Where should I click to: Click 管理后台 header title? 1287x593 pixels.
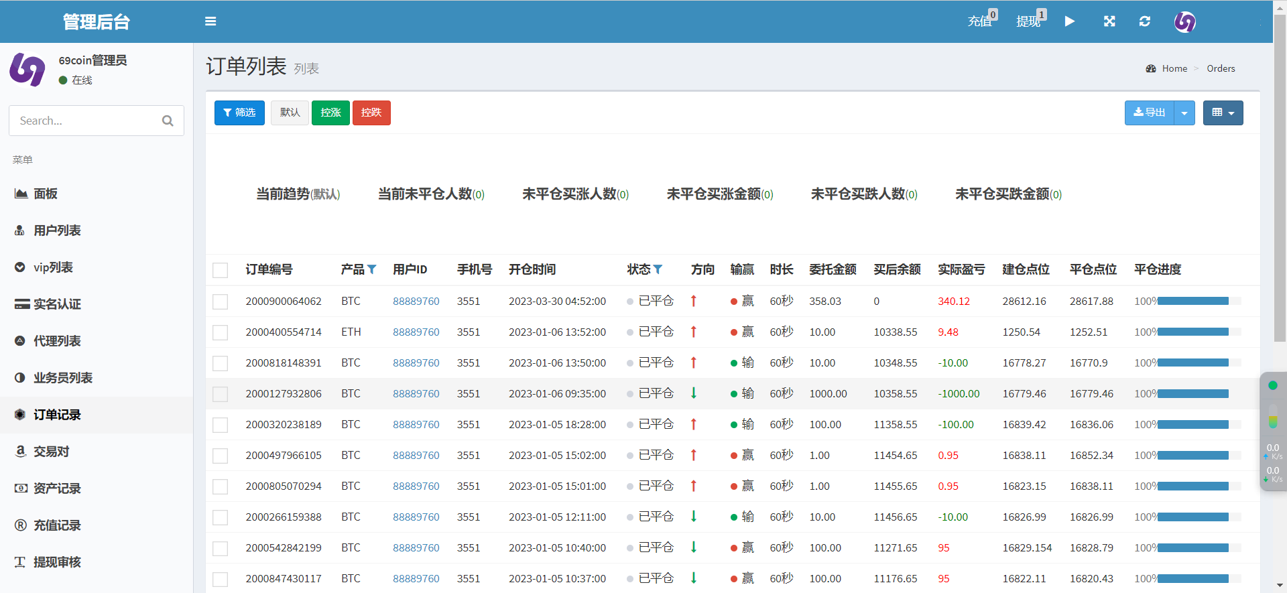(x=97, y=21)
